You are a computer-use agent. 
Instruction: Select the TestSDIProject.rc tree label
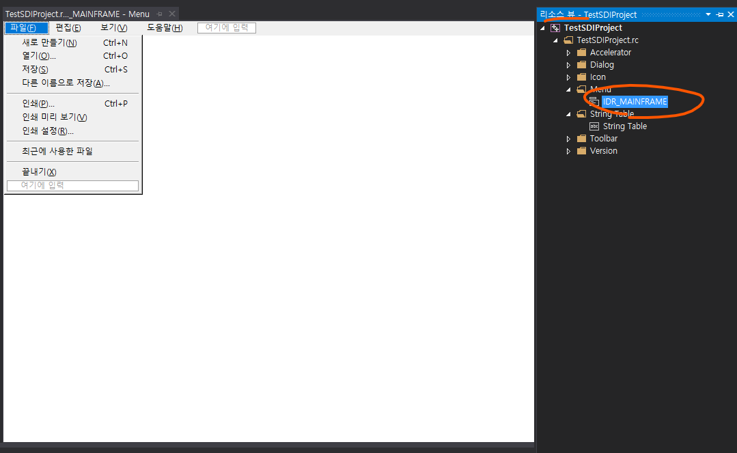click(608, 40)
